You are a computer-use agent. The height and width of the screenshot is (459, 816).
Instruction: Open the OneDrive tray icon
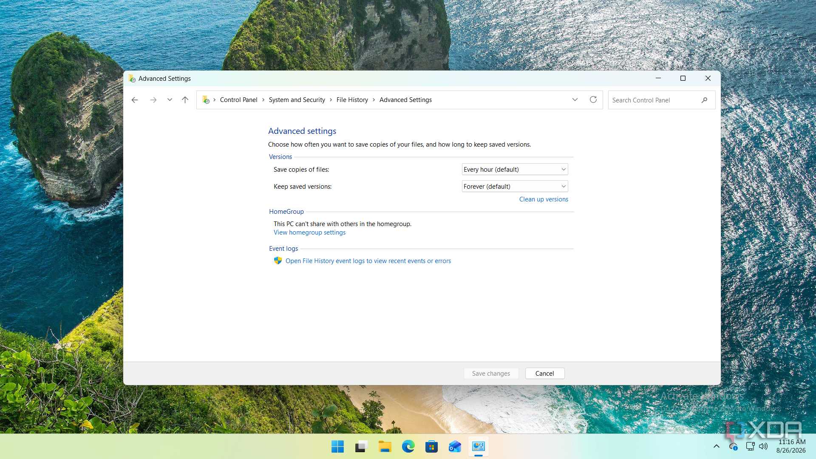pyautogui.click(x=734, y=446)
